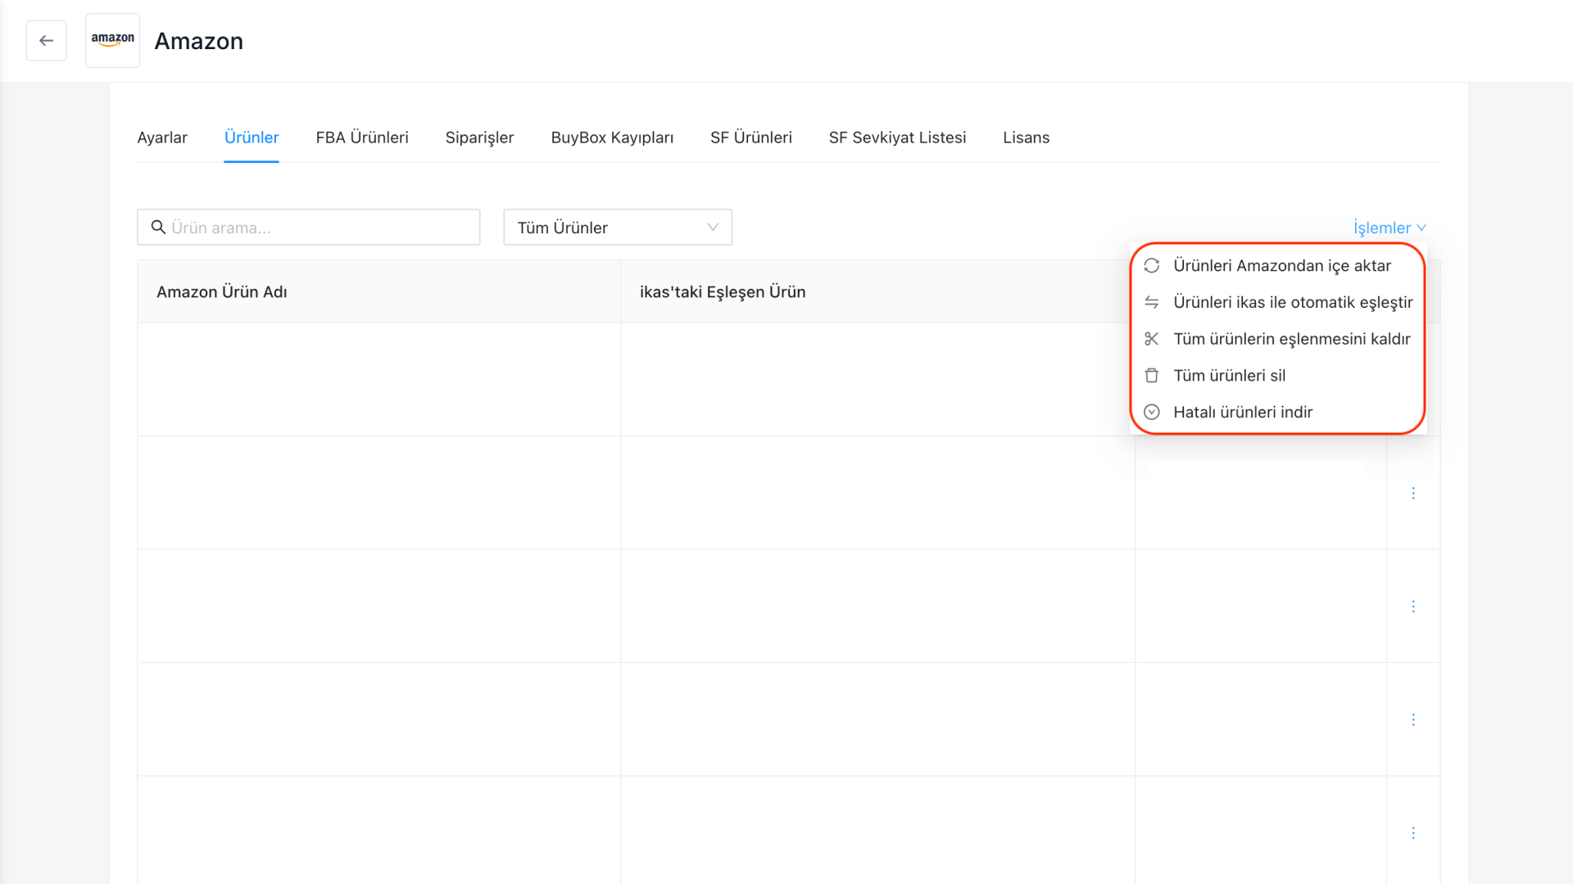Click the Amazon logo thumbnail

tap(112, 40)
